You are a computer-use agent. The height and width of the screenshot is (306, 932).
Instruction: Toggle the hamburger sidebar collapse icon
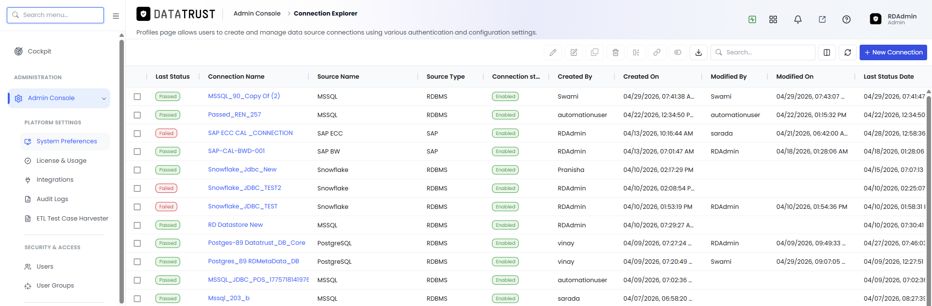click(x=116, y=16)
